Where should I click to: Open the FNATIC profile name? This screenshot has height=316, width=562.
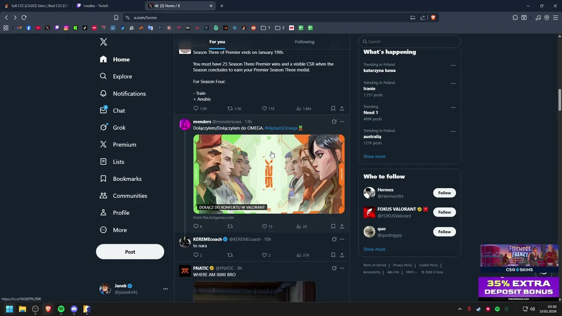(x=201, y=268)
